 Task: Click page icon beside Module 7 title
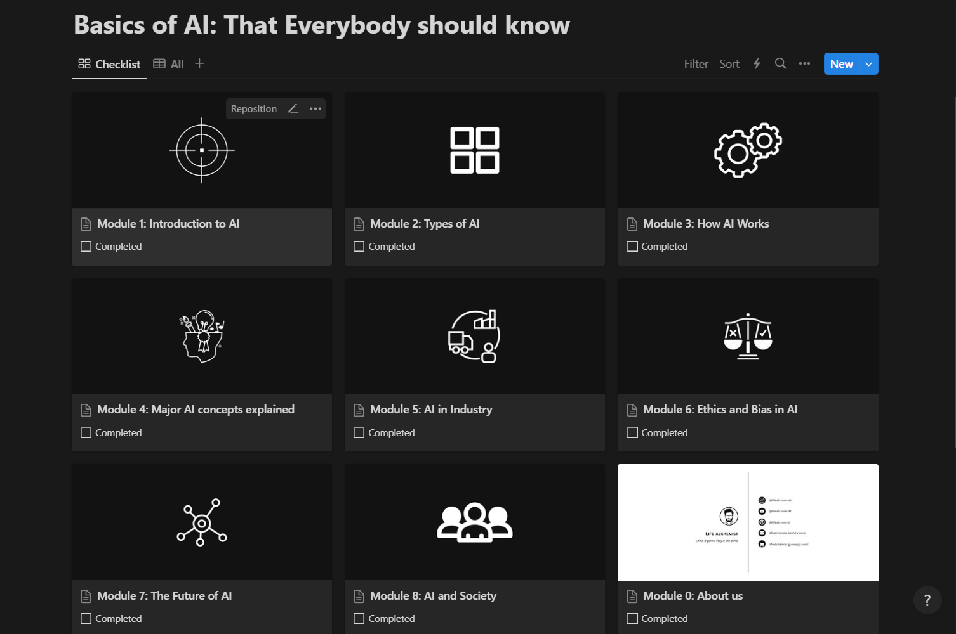(x=86, y=596)
